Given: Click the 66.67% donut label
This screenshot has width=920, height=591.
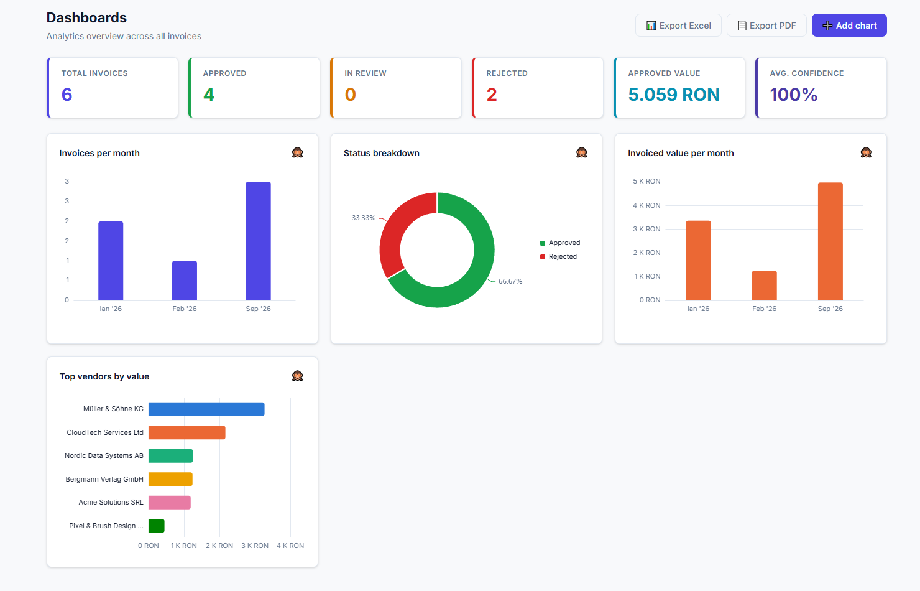Looking at the screenshot, I should pyautogui.click(x=510, y=282).
